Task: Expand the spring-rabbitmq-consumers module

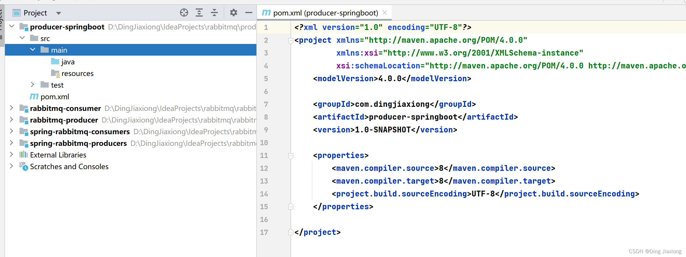Action: [12, 131]
